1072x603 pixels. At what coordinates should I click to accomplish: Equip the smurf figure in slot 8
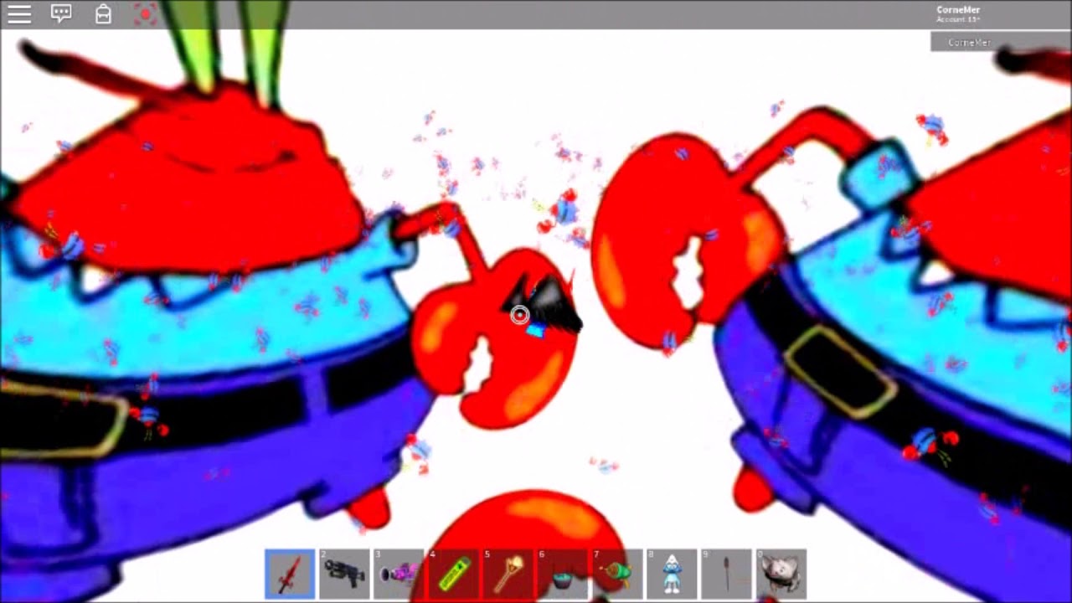tap(672, 575)
